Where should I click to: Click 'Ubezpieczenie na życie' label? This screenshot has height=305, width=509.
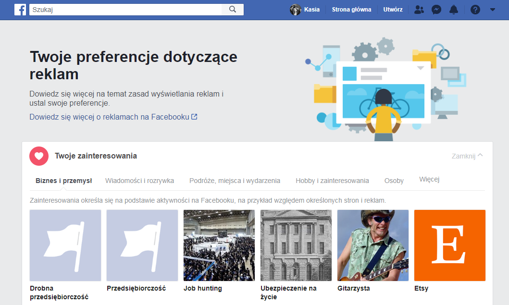click(288, 293)
